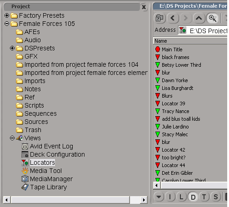This screenshot has width=229, height=207.
Task: Open the Sources folder
Action: pos(32,122)
